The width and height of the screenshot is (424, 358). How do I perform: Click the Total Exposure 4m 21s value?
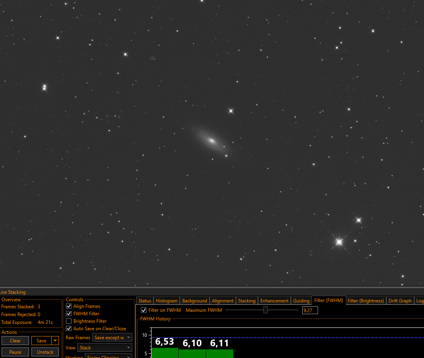[45, 322]
